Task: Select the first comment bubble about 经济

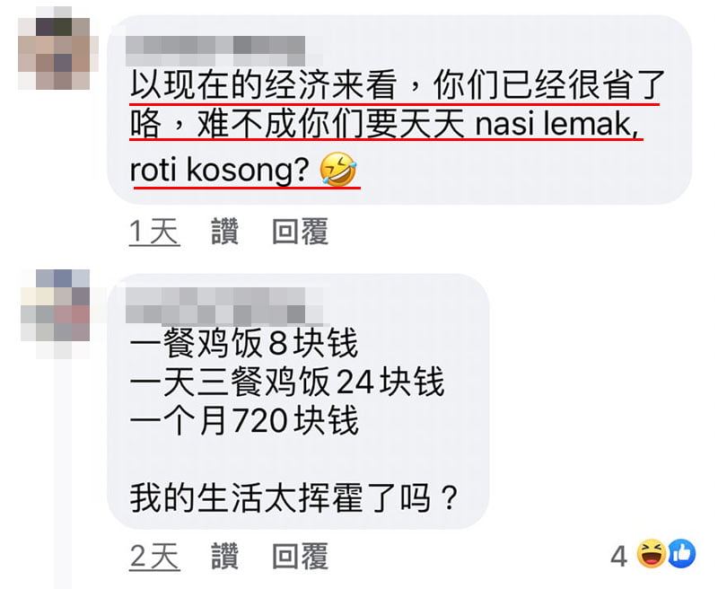Action: [398, 110]
